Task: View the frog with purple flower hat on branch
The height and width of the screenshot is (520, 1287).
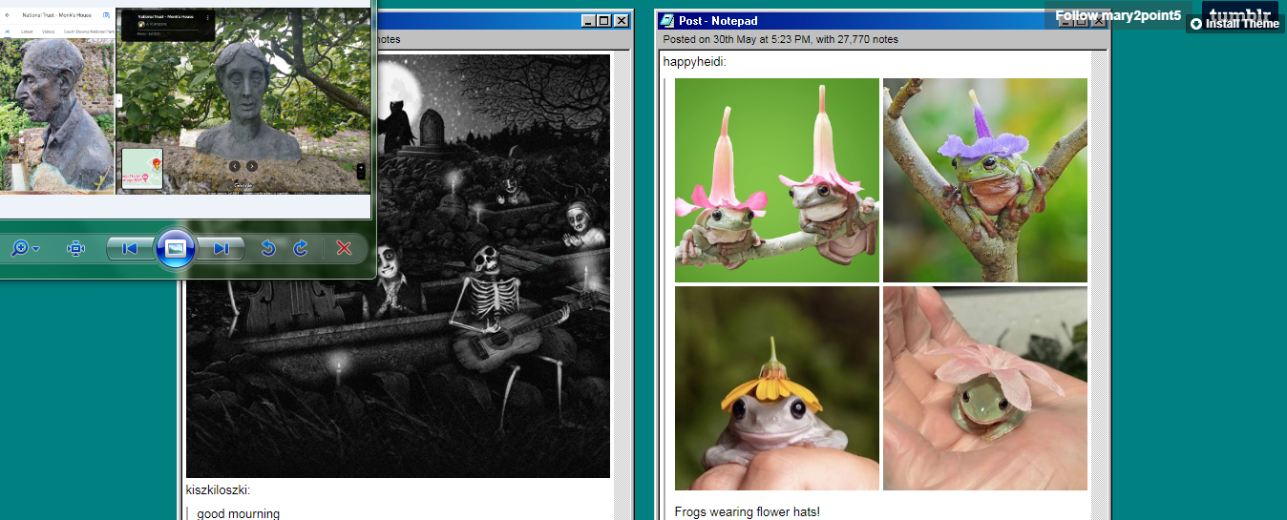Action: (x=985, y=180)
